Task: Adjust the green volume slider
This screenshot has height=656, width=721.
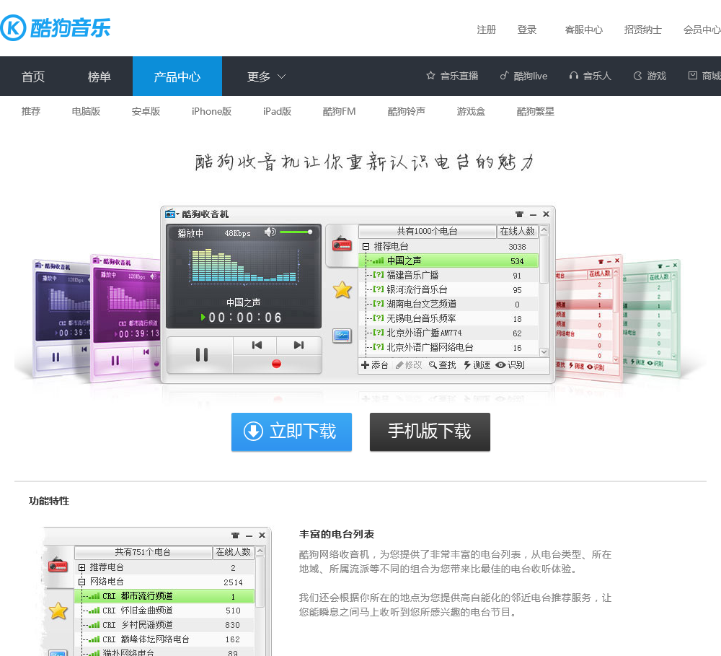Action: pyautogui.click(x=296, y=232)
